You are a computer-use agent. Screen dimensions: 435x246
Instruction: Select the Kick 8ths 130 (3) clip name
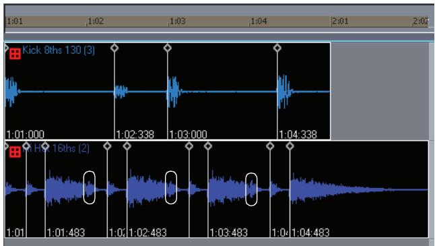tap(59, 51)
